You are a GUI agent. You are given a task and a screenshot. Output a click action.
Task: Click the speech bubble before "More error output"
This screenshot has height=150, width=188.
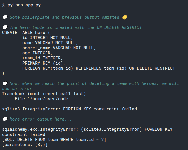click(5, 119)
